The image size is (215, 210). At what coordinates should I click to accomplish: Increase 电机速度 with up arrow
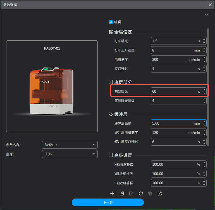[x=204, y=58]
